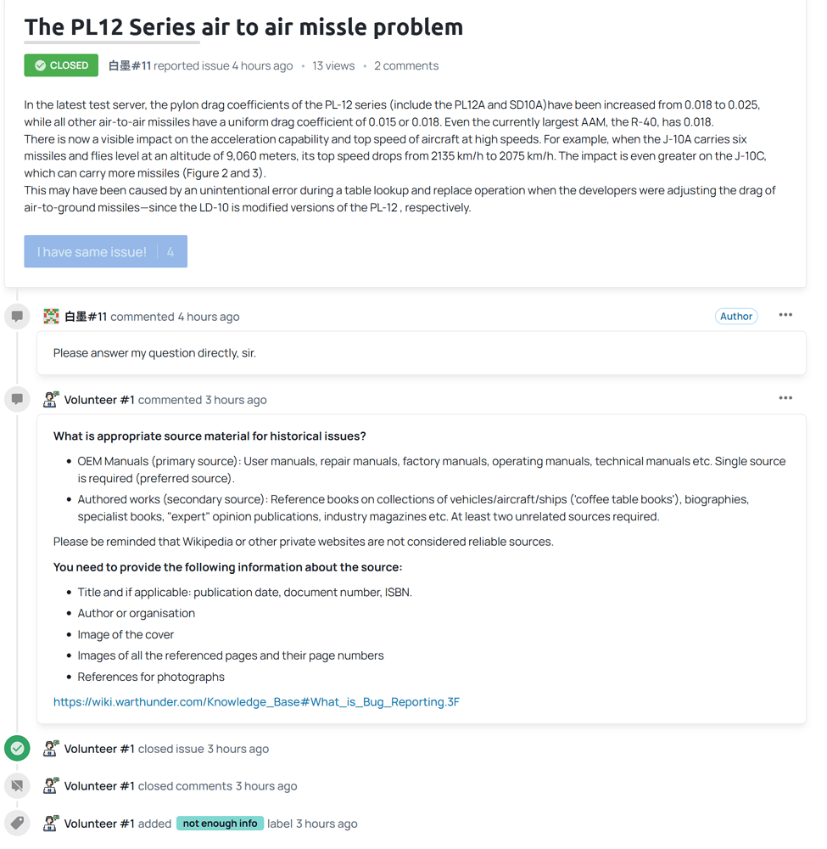Viewport: 827px width, 849px height.
Task: Click the Volunteer #1 name on the closed issue event
Action: tap(99, 750)
